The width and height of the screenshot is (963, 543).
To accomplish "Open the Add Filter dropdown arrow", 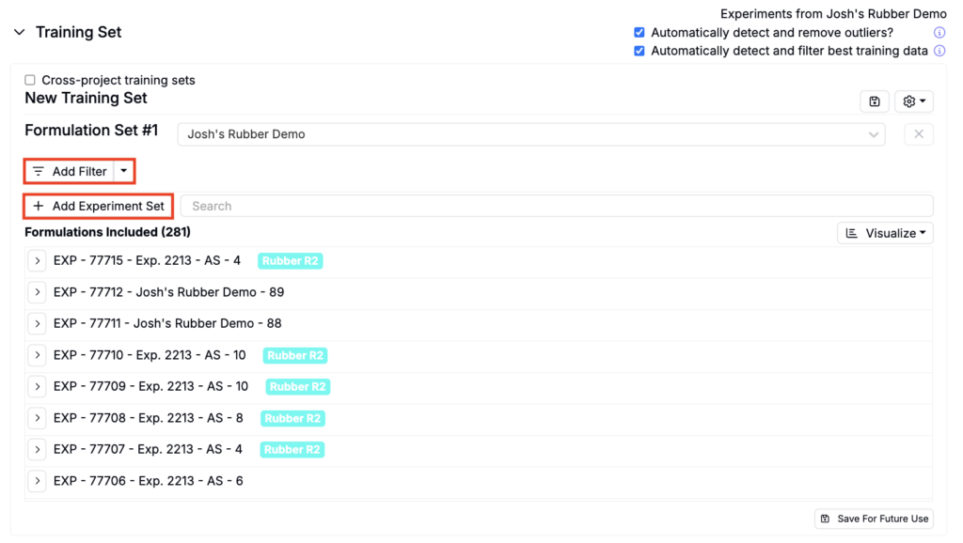I will [124, 172].
